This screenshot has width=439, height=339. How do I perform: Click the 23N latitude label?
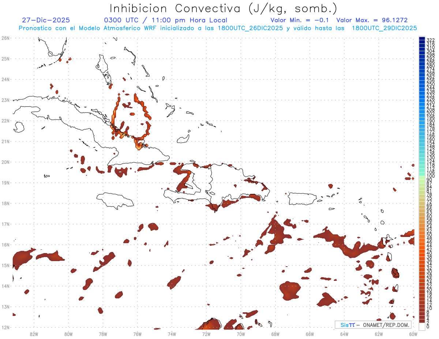[5, 100]
